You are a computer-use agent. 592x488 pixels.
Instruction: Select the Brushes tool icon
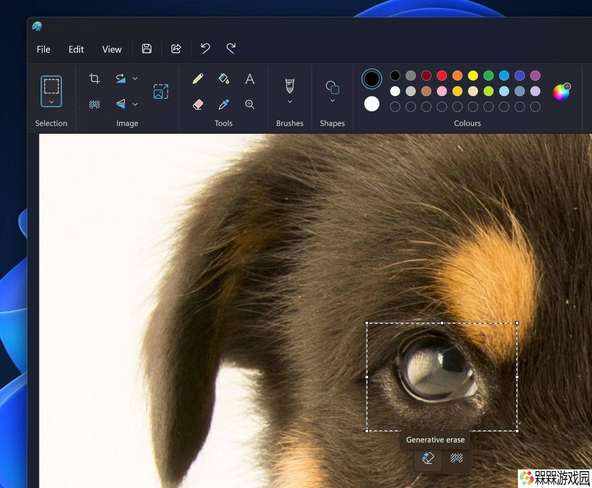coord(290,86)
